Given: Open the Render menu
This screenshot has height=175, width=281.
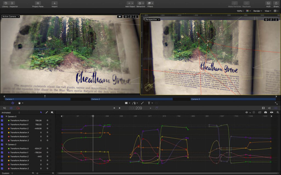Looking at the screenshot, I should coord(258,11).
